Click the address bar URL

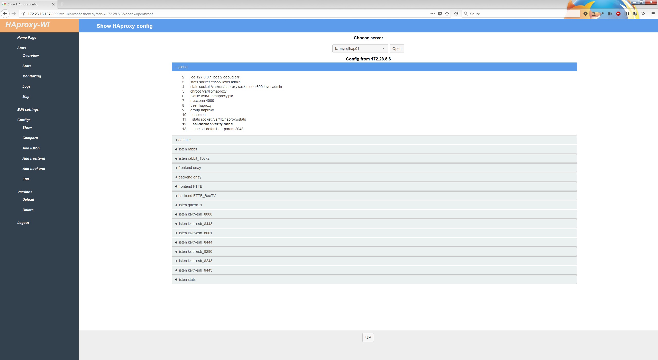tap(90, 14)
